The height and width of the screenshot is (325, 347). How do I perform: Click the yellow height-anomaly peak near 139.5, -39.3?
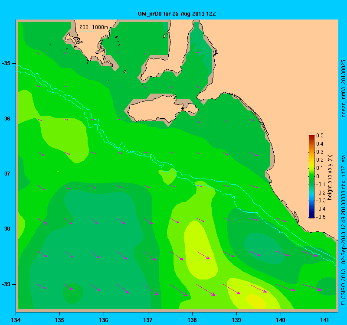pos(255,301)
